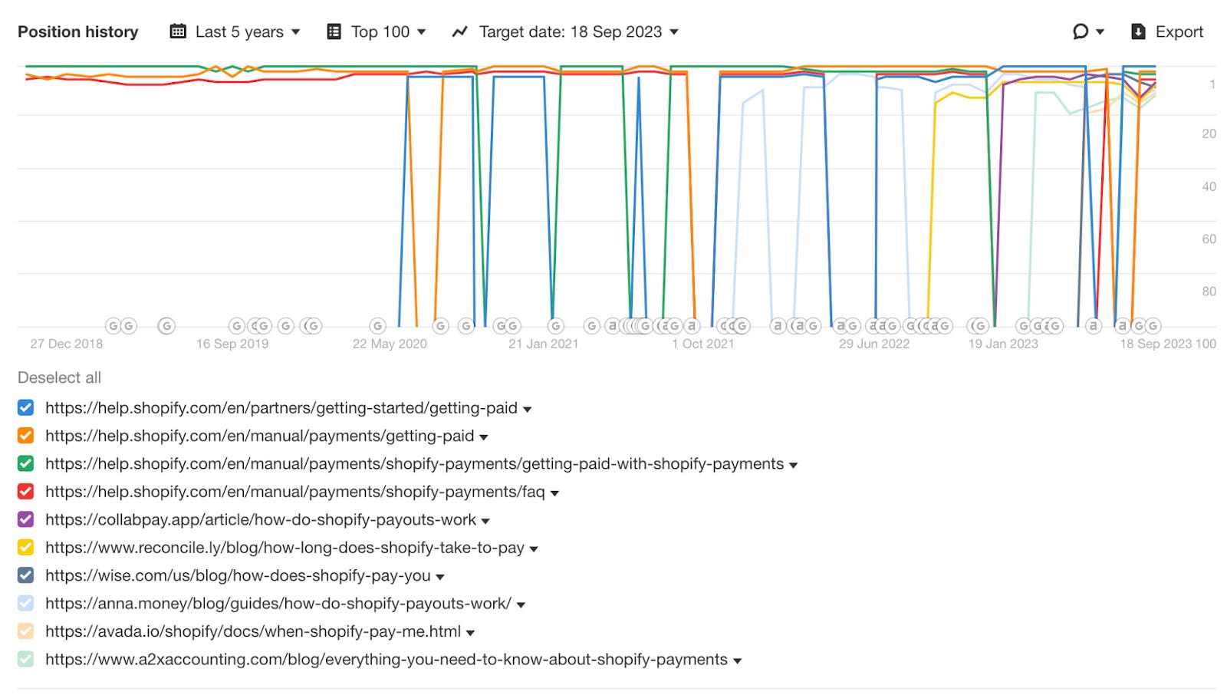The image size is (1227, 695).
Task: Click the Export button
Action: pos(1167,31)
